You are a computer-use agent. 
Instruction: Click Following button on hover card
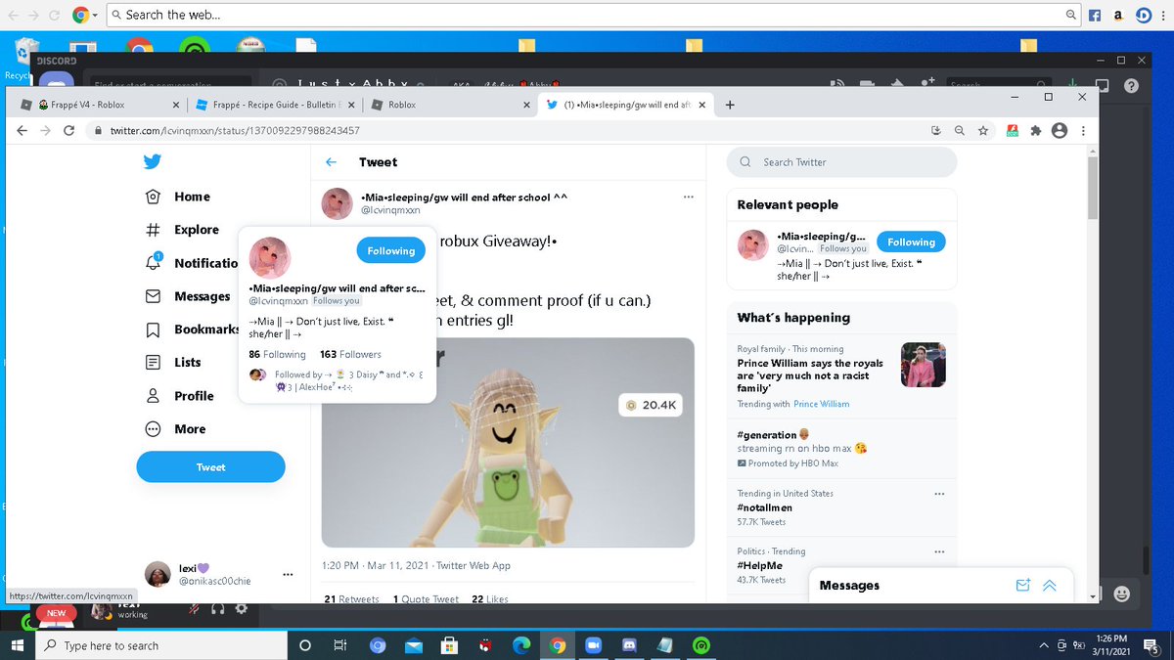click(x=391, y=251)
